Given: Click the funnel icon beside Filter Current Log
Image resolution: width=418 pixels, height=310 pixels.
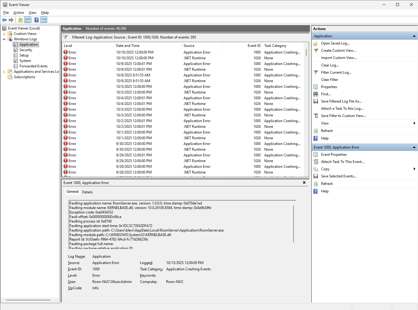Looking at the screenshot, I should [x=316, y=72].
